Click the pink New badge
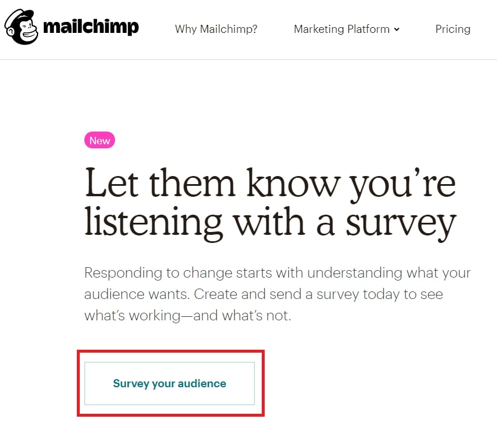 pos(99,140)
